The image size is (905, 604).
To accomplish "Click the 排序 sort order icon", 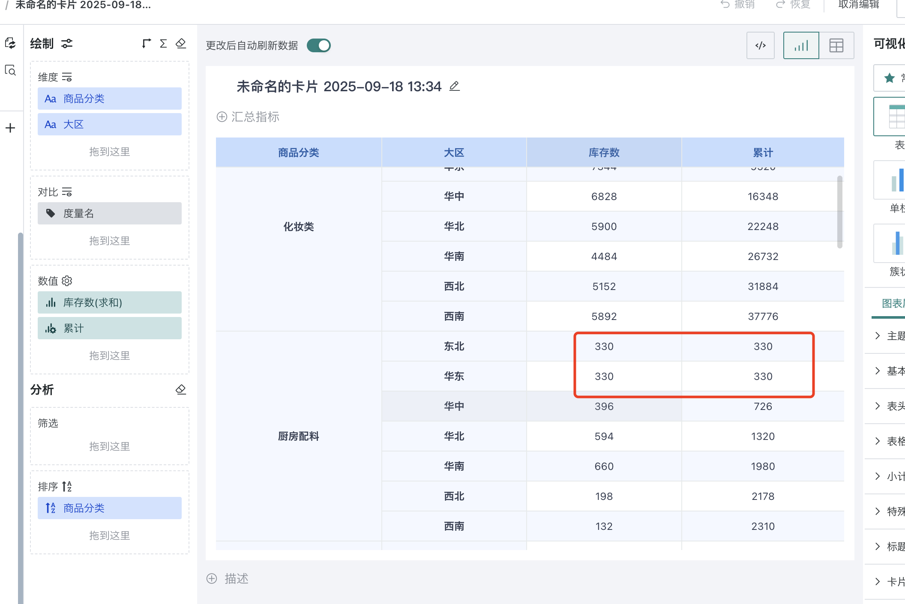I will pos(67,487).
